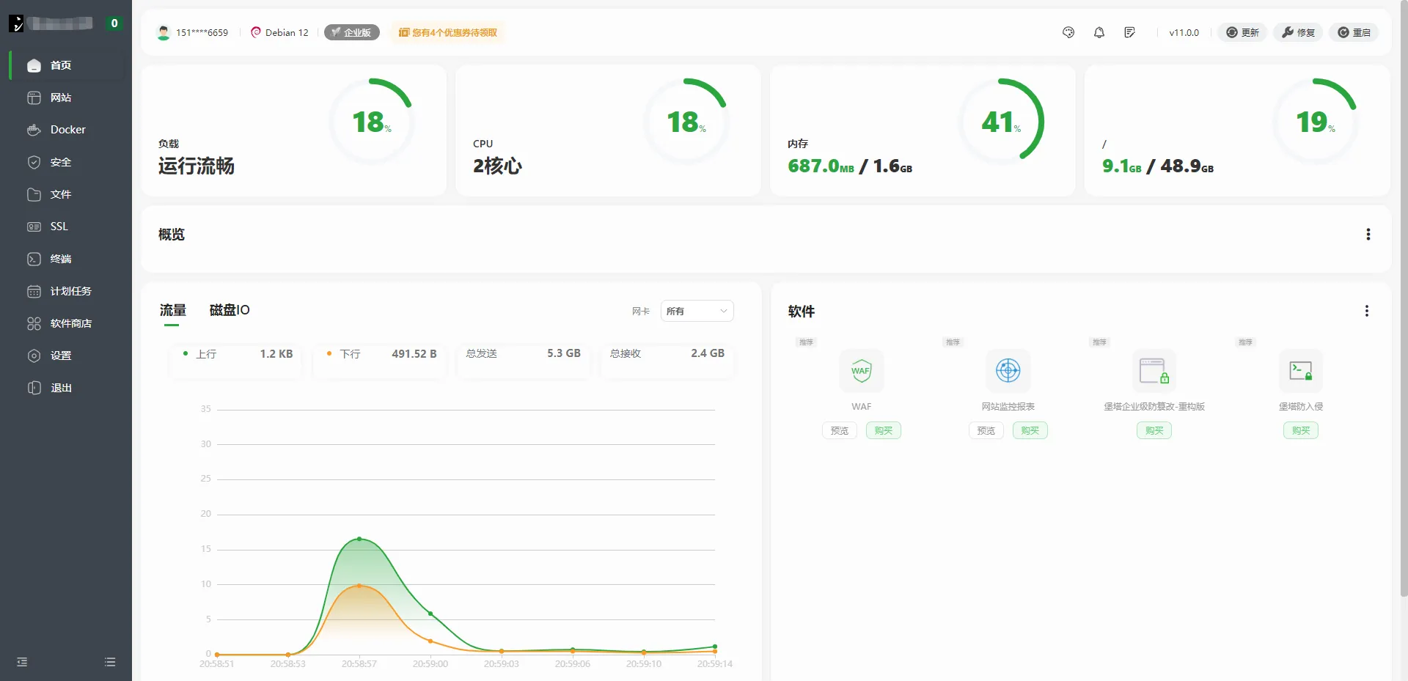This screenshot has width=1408, height=681.
Task: Open the 软件 panel three-dot menu
Action: [1366, 311]
